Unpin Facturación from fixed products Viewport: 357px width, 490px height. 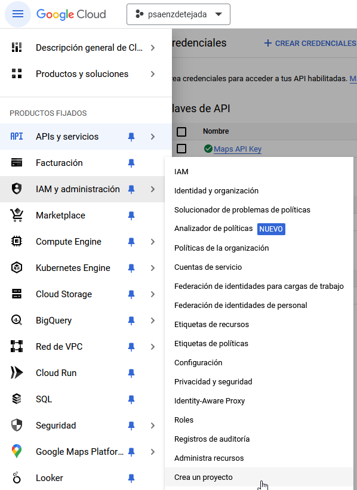click(131, 163)
